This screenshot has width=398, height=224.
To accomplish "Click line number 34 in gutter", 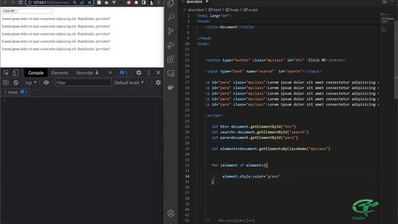I will pyautogui.click(x=187, y=176).
